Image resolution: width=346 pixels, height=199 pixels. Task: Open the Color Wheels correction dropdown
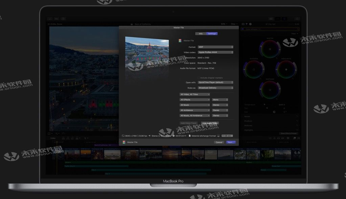coord(253,29)
